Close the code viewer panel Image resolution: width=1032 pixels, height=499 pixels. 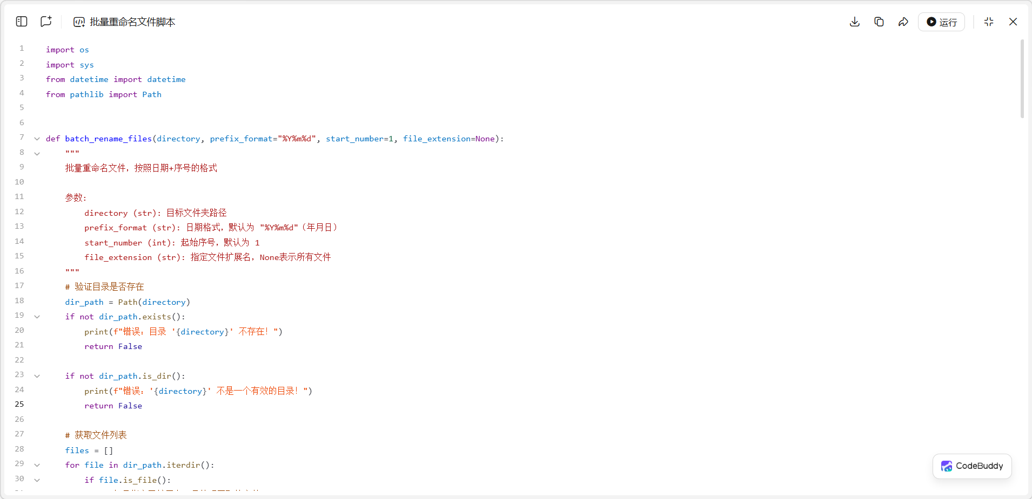(x=1013, y=22)
